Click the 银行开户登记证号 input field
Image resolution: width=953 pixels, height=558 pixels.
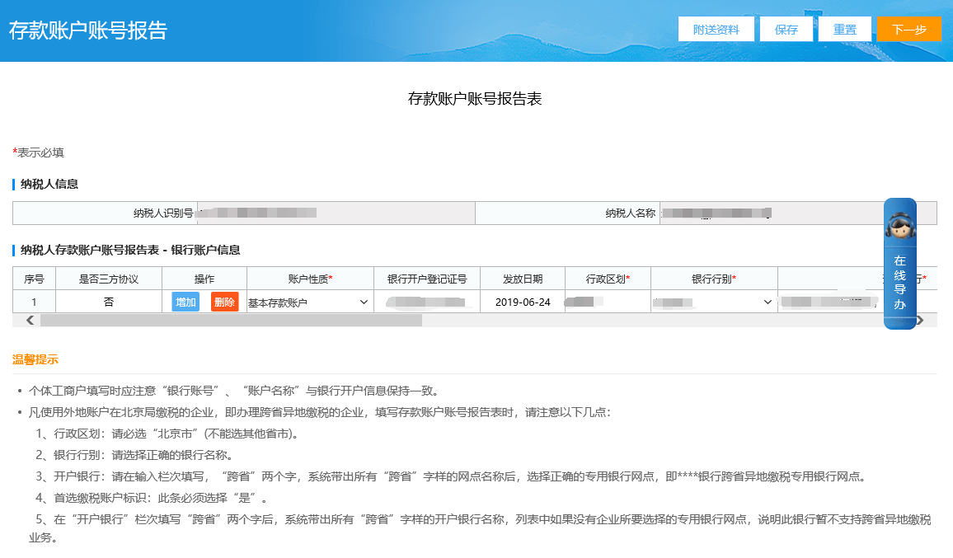pyautogui.click(x=427, y=302)
